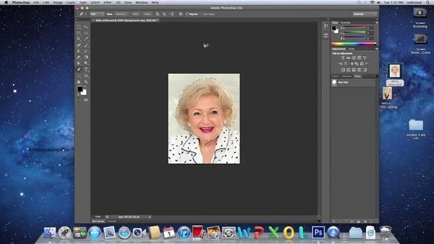Image resolution: width=434 pixels, height=244 pixels.
Task: Reset default foreground and background colors
Action: click(78, 94)
